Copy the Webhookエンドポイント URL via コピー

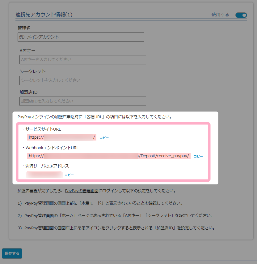pos(198,156)
